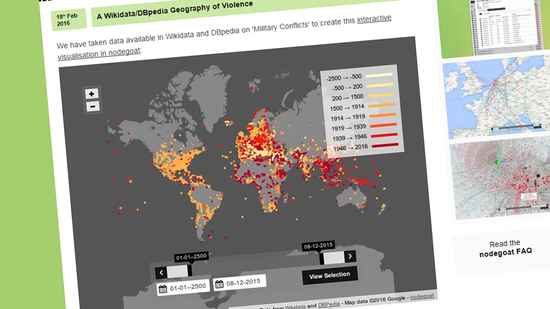Select the 1946 → 2016 legend swatch

point(385,145)
